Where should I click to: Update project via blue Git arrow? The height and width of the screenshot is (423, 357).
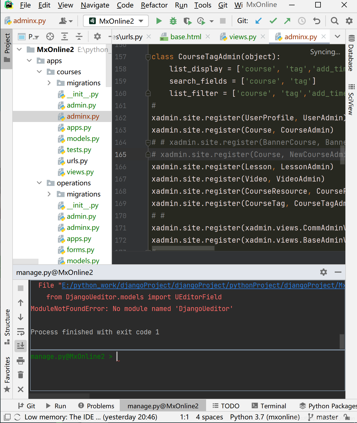259,21
